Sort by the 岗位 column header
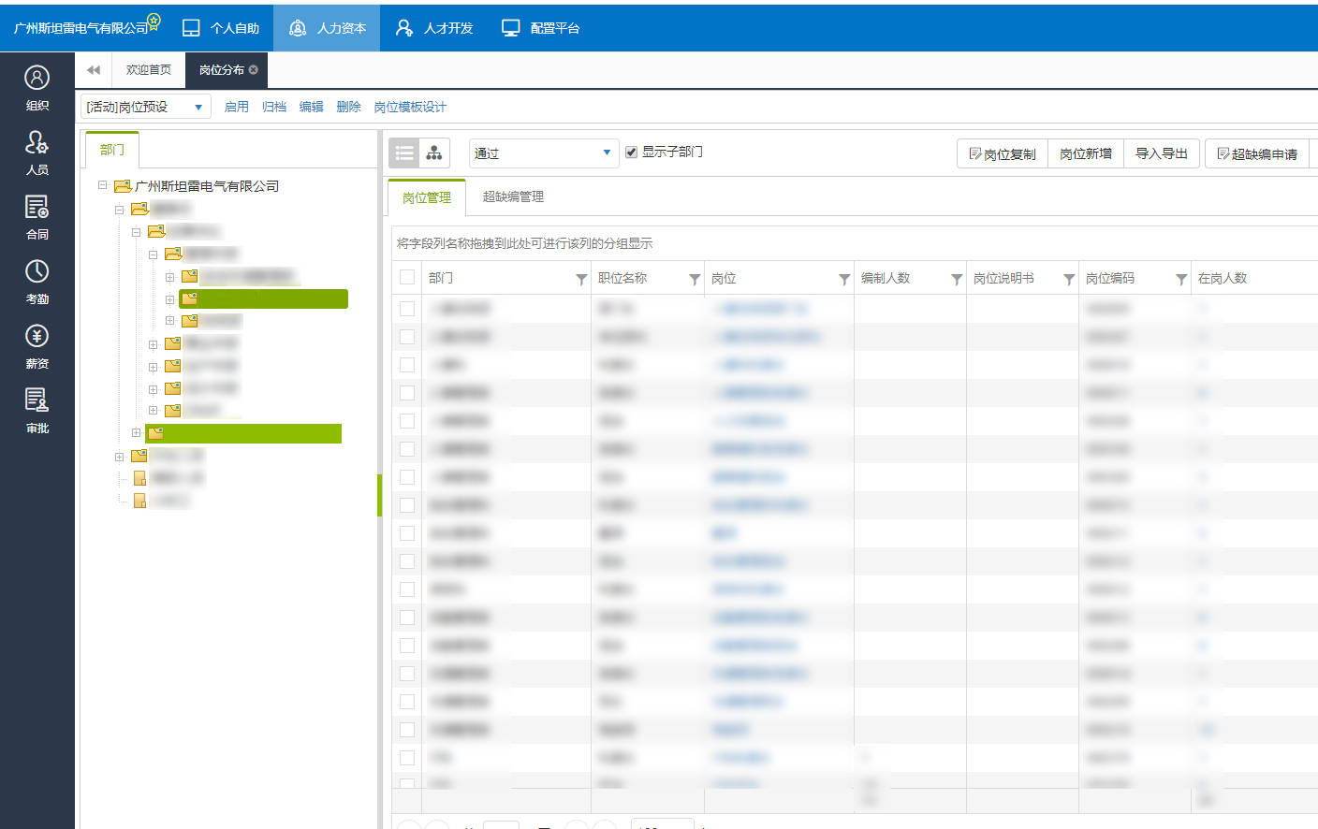 pos(724,278)
